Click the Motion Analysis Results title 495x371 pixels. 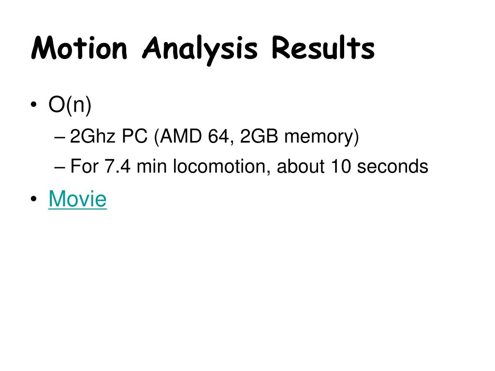coord(203,50)
